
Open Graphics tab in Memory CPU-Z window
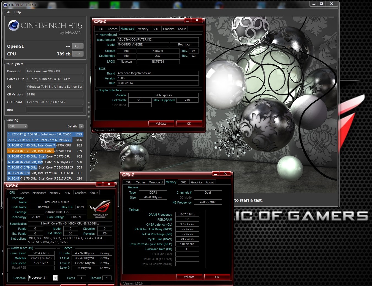tap(197, 182)
